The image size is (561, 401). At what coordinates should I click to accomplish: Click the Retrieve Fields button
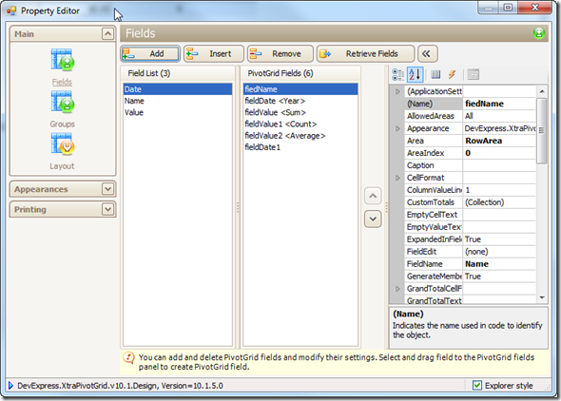365,54
